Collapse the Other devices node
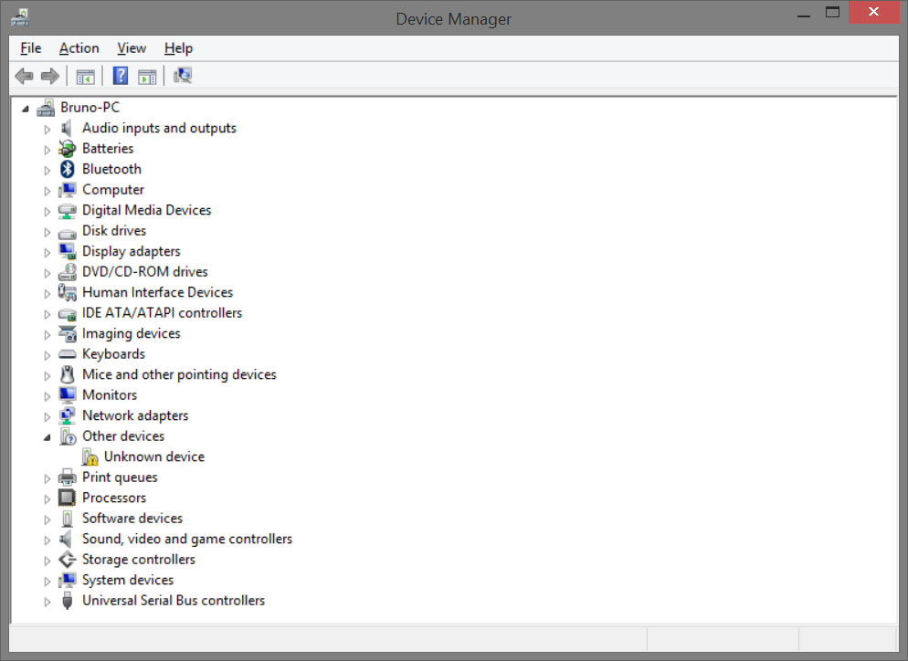 [x=48, y=436]
